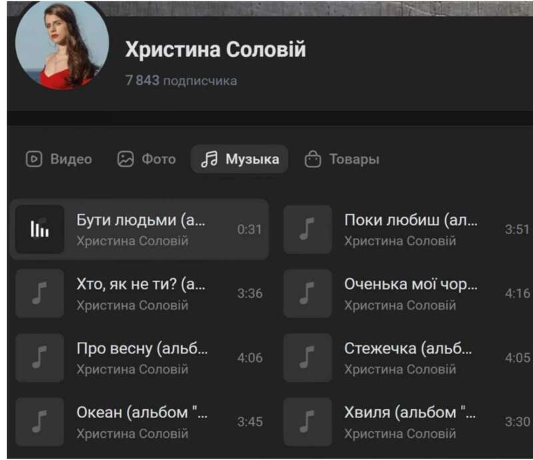The height and width of the screenshot is (460, 533).
Task: Select the track title Про весну (альб...
Action: (142, 349)
